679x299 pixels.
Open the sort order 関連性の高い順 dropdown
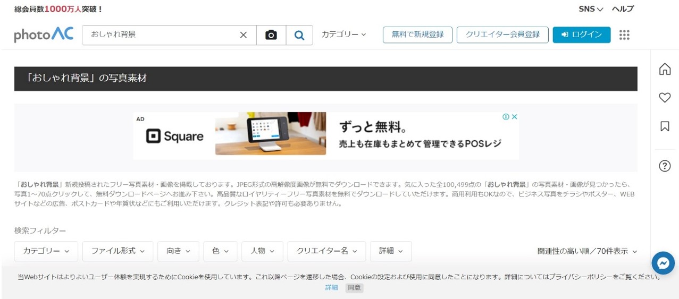(x=586, y=251)
